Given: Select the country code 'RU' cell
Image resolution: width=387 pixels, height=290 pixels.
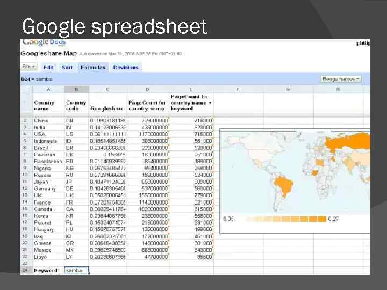Looking at the screenshot, I should click(76, 175).
